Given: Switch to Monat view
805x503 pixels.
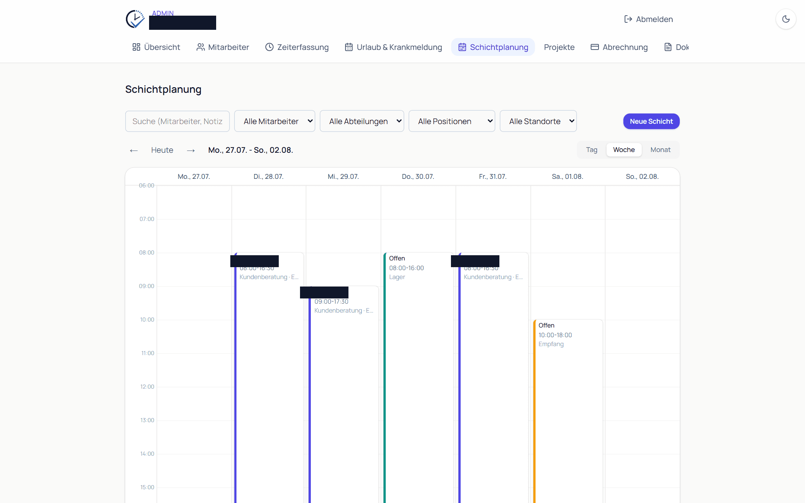Looking at the screenshot, I should pos(660,150).
